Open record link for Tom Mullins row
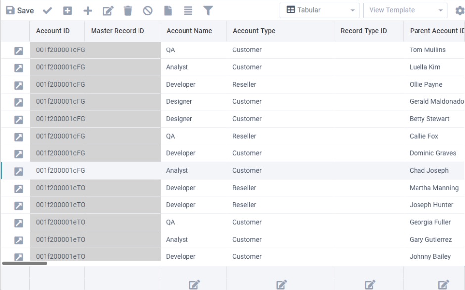The width and height of the screenshot is (465, 290). 18,50
